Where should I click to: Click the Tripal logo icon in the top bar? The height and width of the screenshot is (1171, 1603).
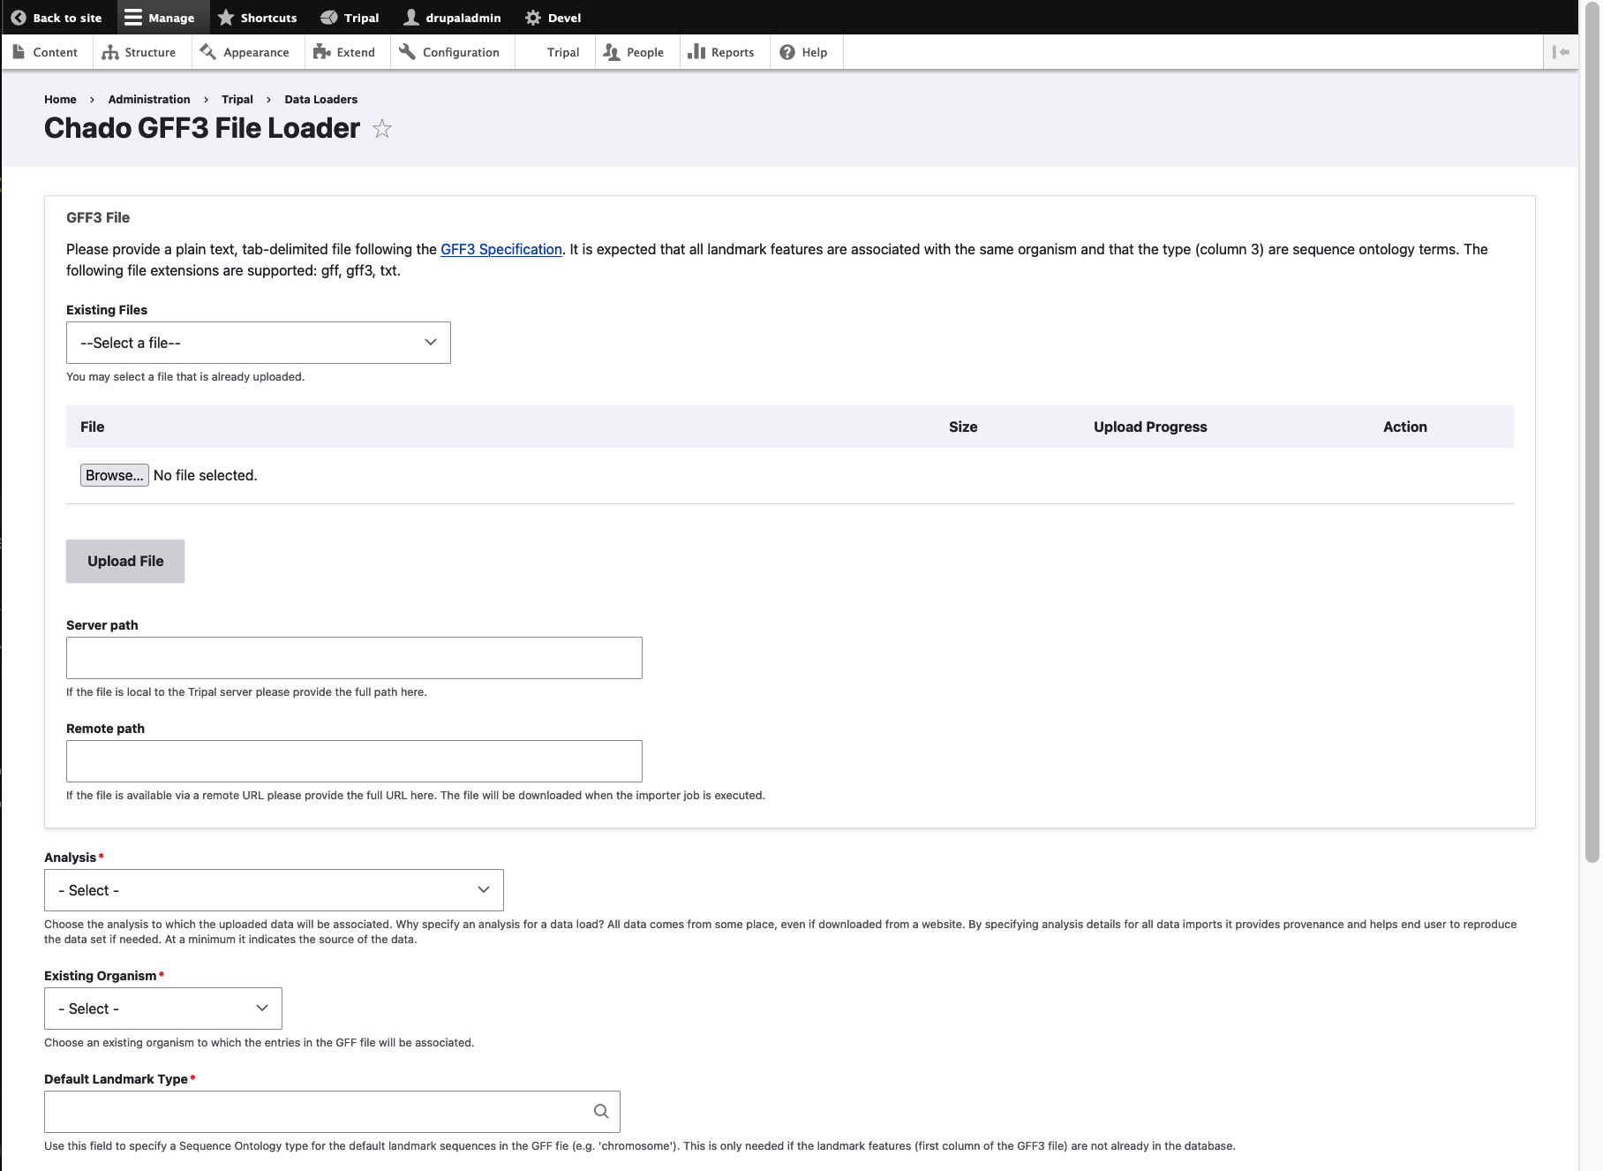[x=328, y=18]
